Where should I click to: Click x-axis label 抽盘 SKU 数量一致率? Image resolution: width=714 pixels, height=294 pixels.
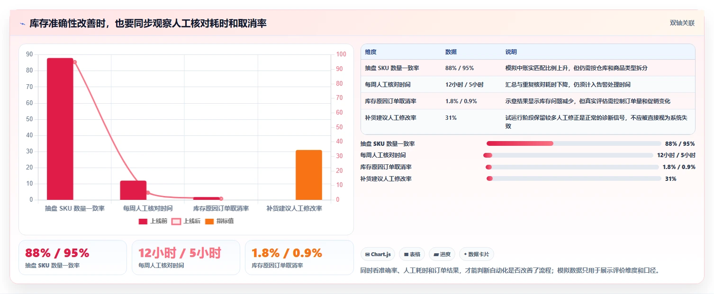point(75,208)
